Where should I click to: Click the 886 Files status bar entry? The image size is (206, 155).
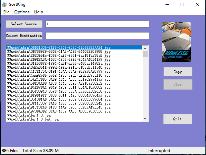coord(10,151)
